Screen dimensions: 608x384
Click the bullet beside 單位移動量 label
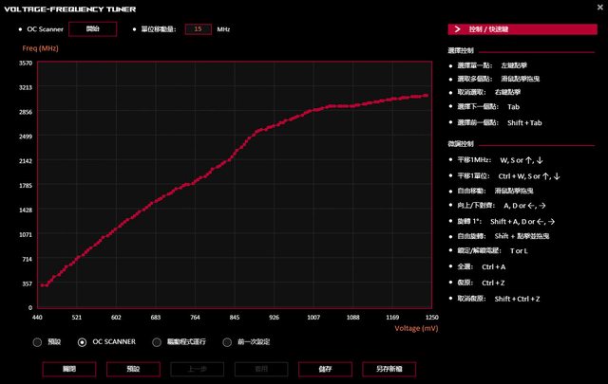(132, 29)
